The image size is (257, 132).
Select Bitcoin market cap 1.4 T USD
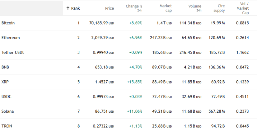164,23
